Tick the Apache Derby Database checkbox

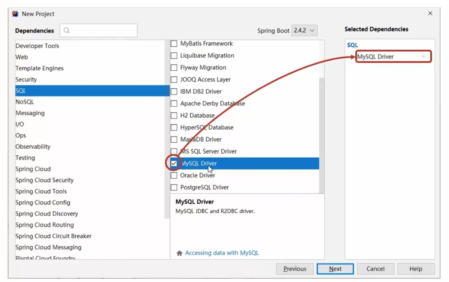[174, 104]
